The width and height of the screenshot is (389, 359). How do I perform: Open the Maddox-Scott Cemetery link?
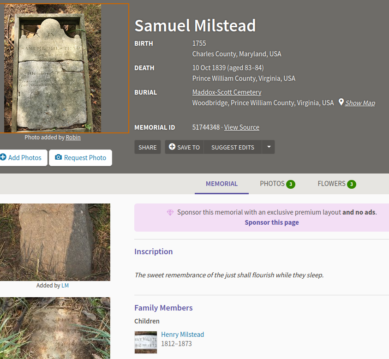[227, 92]
